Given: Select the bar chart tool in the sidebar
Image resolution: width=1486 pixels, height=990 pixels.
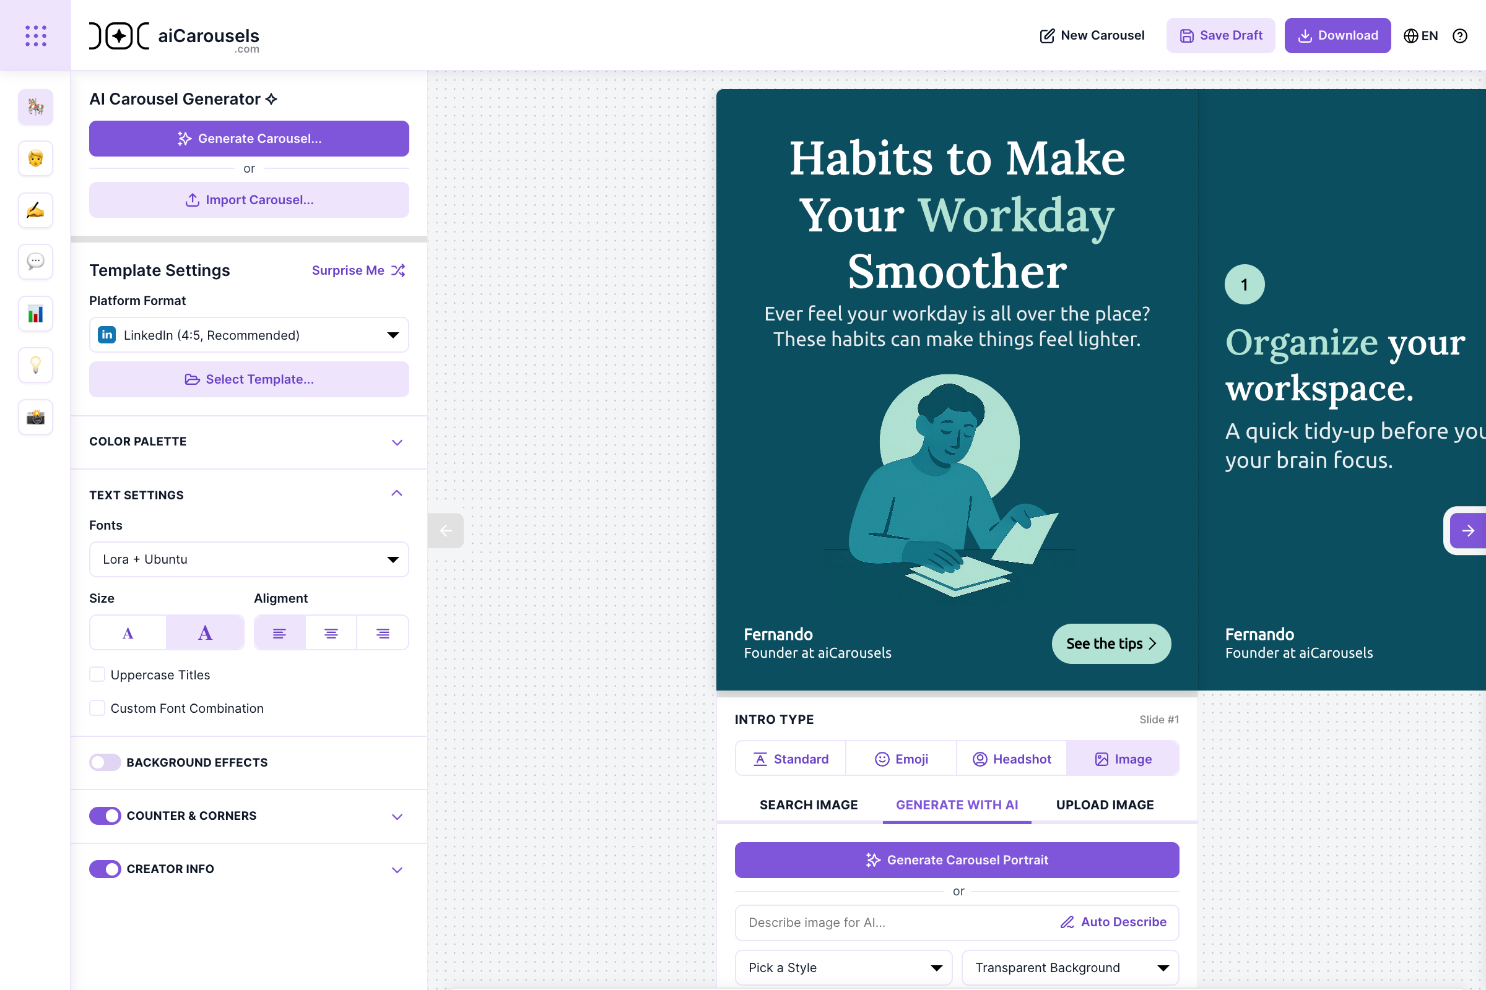Looking at the screenshot, I should coord(35,314).
